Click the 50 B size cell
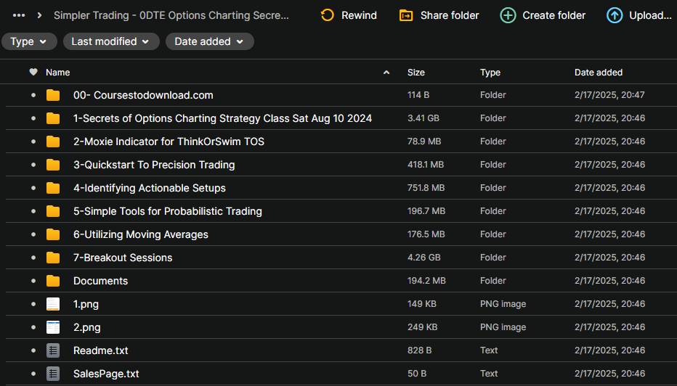 [417, 374]
